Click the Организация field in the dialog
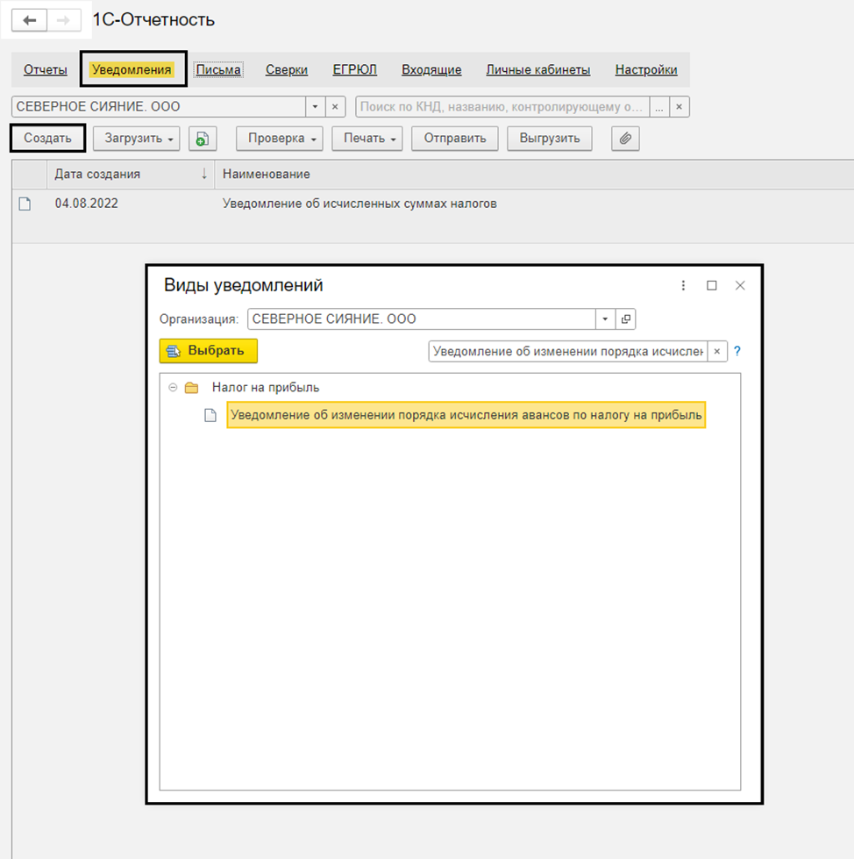Screen dimensions: 854x859 422,319
